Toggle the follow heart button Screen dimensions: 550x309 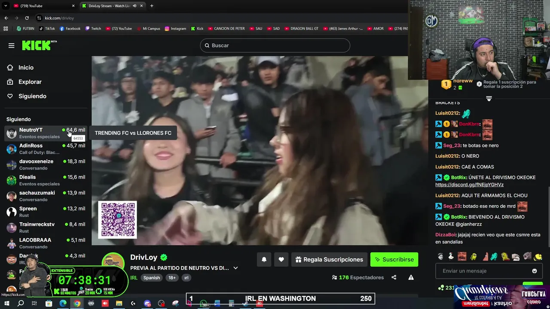pyautogui.click(x=281, y=260)
